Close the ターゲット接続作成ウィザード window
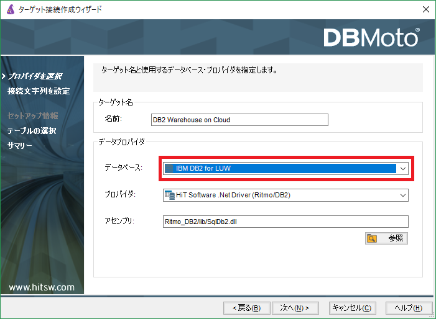 point(425,9)
